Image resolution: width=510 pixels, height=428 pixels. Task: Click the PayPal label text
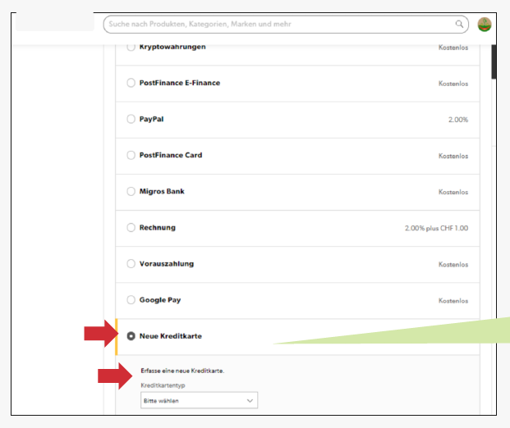(151, 119)
